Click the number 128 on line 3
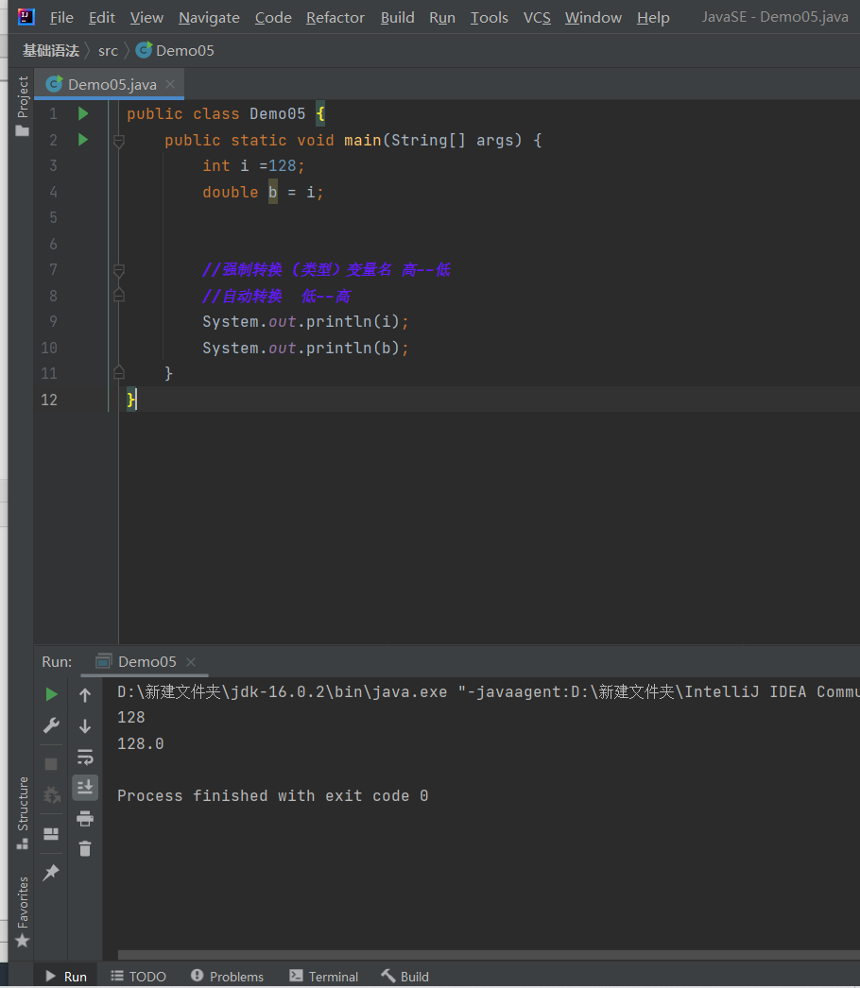 click(283, 165)
